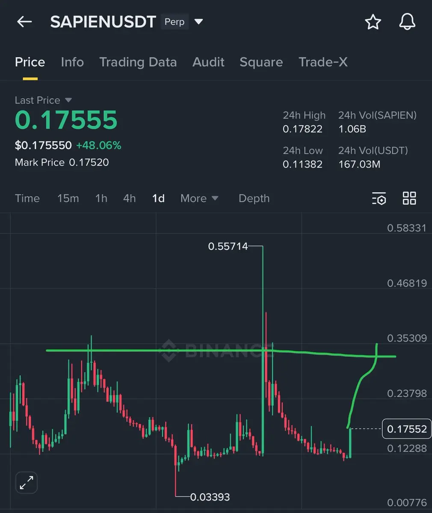Tap the current price tag 0.17552
This screenshot has height=513, width=432.
[407, 429]
